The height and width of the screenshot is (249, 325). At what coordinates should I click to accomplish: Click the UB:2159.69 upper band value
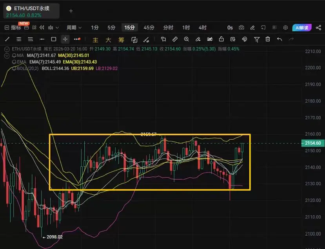point(82,68)
